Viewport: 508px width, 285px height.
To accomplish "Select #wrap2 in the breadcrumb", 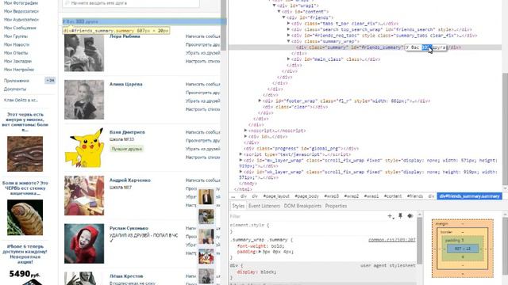I will (351, 196).
